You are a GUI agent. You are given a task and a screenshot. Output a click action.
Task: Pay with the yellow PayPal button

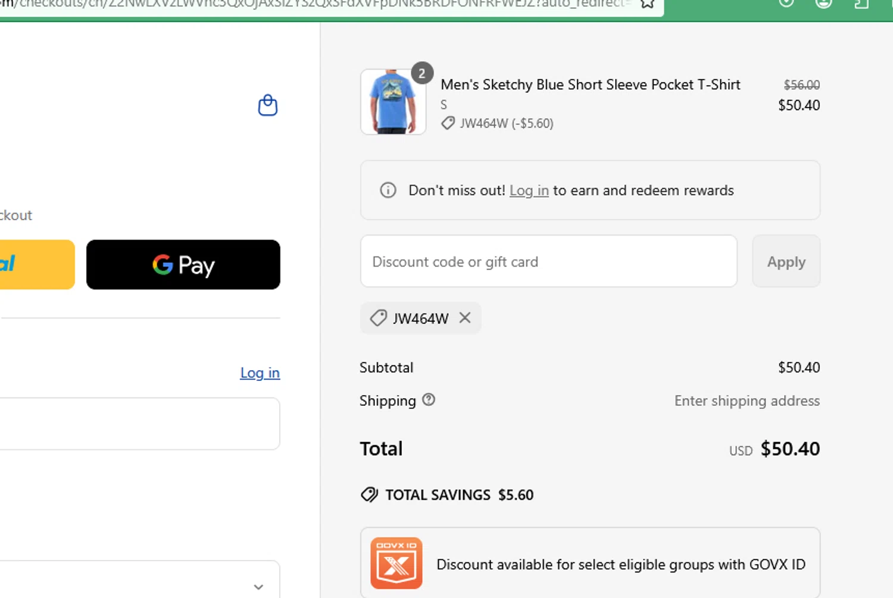coord(37,265)
